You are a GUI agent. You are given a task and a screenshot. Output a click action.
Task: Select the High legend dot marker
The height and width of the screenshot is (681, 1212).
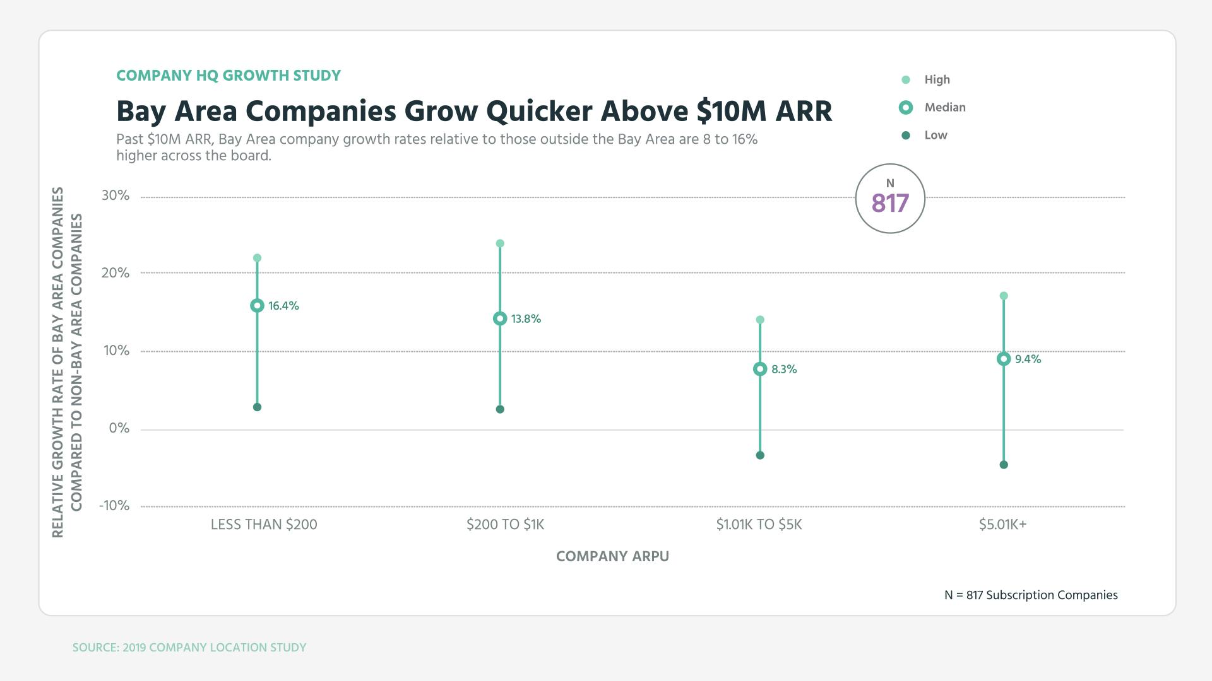click(907, 79)
